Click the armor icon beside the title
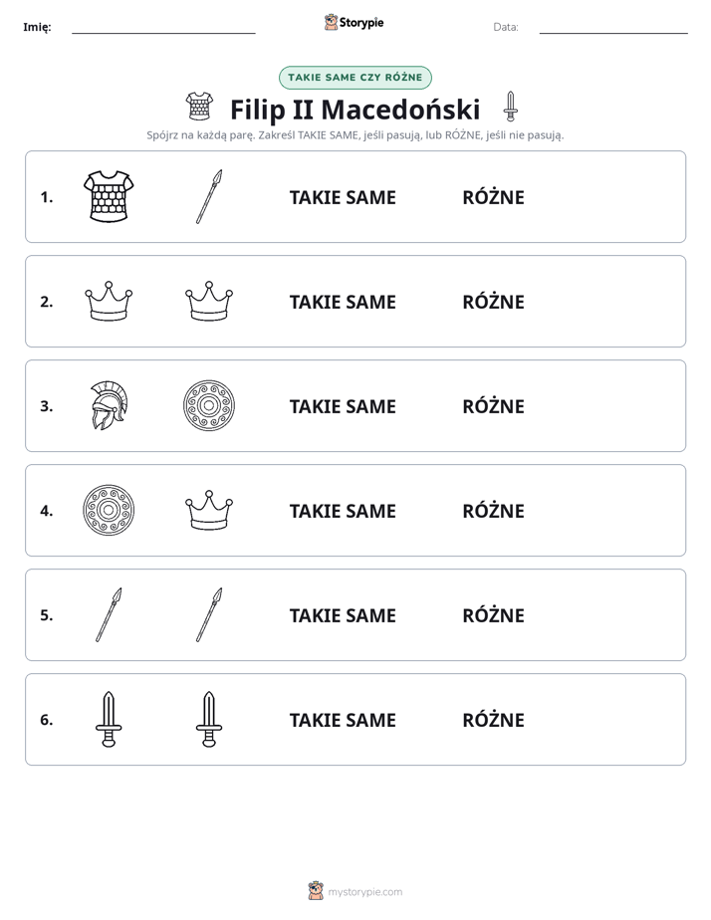 point(199,107)
